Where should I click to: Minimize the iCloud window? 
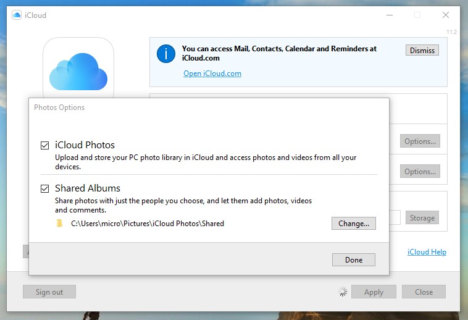390,15
